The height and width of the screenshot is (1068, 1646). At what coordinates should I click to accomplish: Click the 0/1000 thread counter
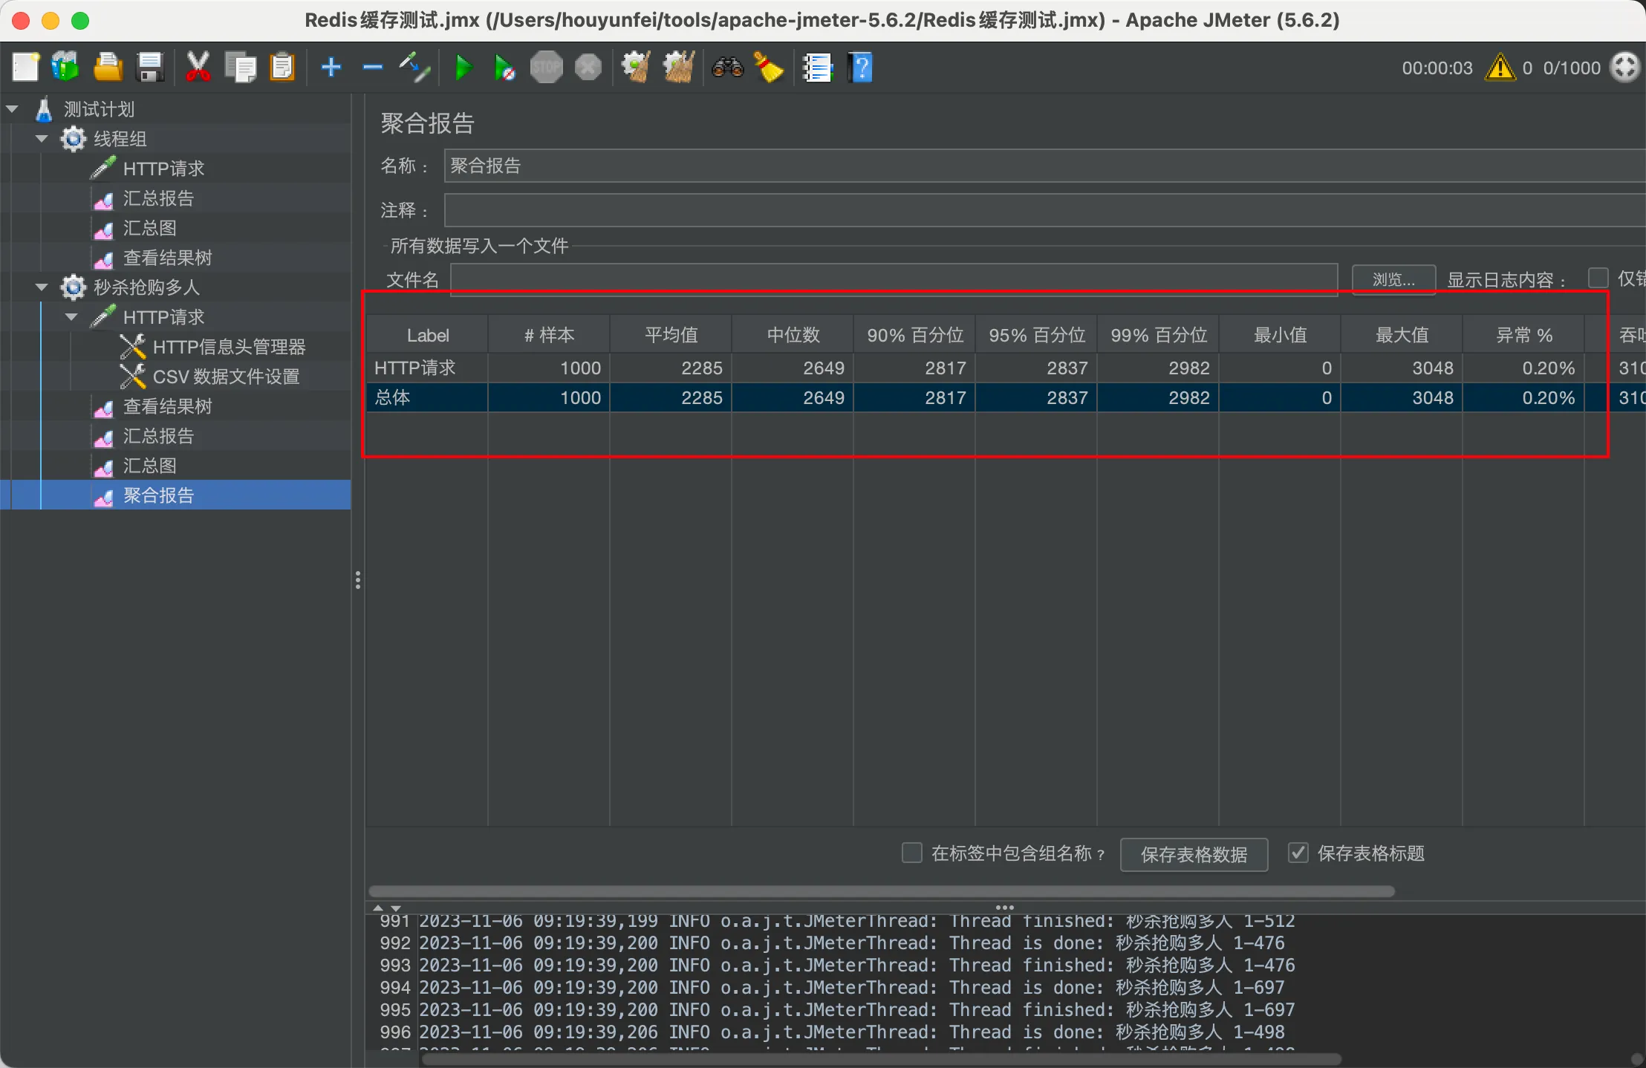[x=1572, y=68]
